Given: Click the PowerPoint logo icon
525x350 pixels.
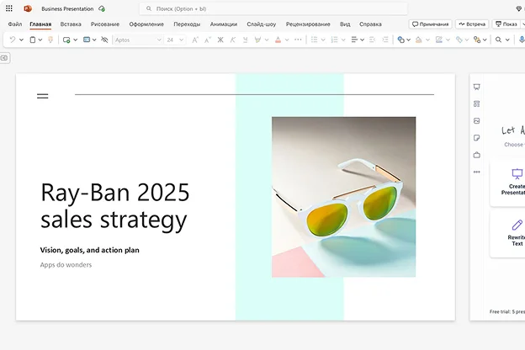Looking at the screenshot, I should tap(28, 8).
